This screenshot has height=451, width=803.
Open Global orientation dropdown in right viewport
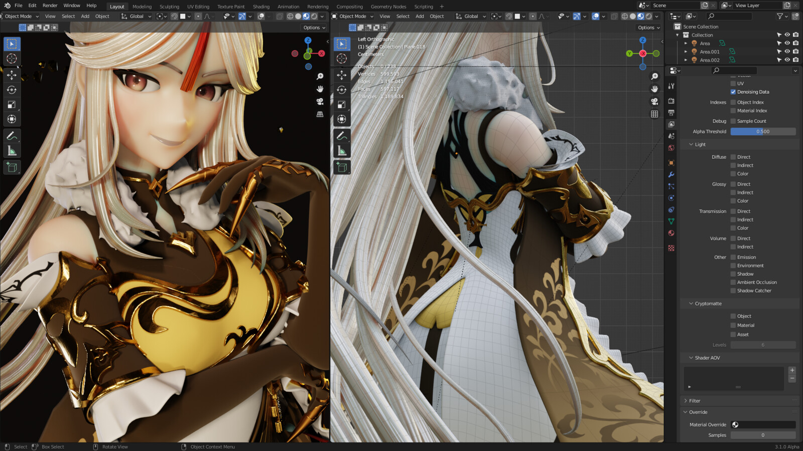click(x=471, y=17)
